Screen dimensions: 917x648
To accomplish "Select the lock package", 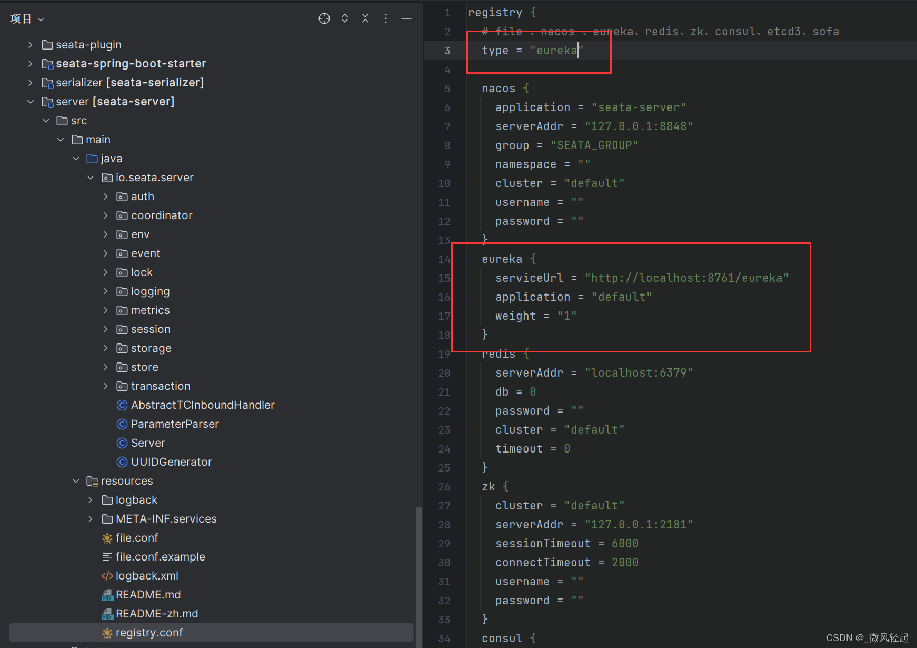I will pos(142,272).
